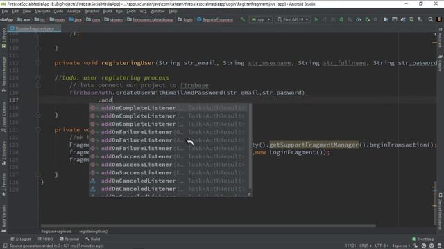444x249 pixels.
Task: Click createUserWithEmailAndPassword in the code
Action: click(x=169, y=93)
